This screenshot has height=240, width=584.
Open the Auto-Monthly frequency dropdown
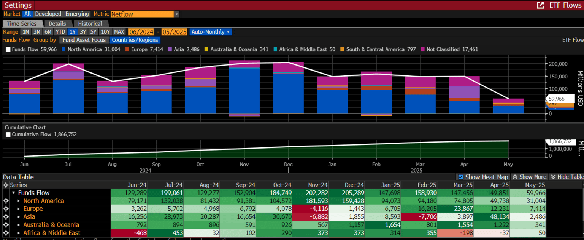(x=211, y=32)
